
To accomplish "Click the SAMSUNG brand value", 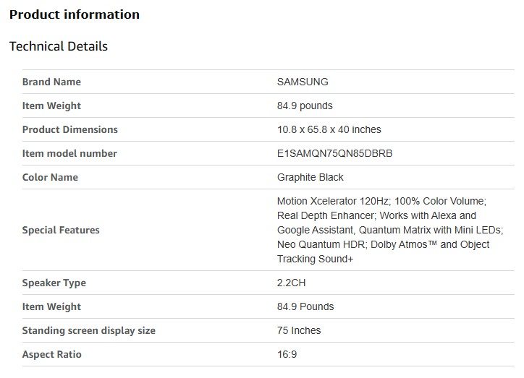I will 303,82.
